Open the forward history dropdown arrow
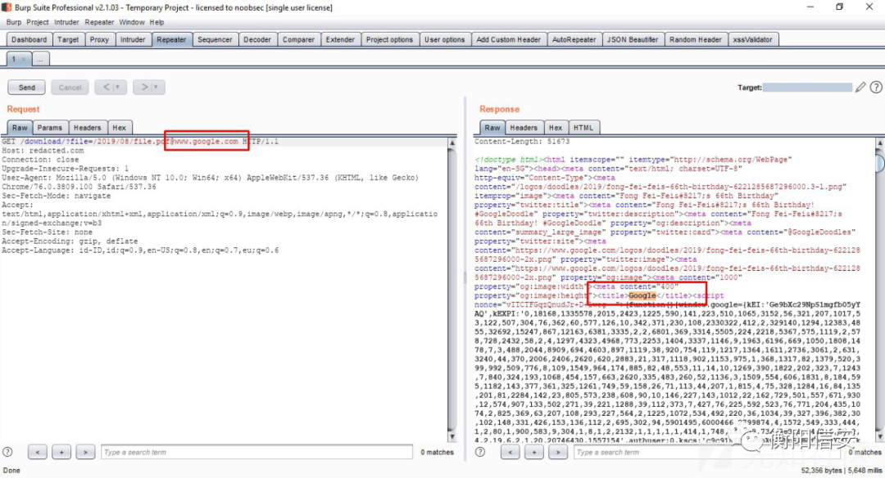885x478 pixels. coord(157,88)
